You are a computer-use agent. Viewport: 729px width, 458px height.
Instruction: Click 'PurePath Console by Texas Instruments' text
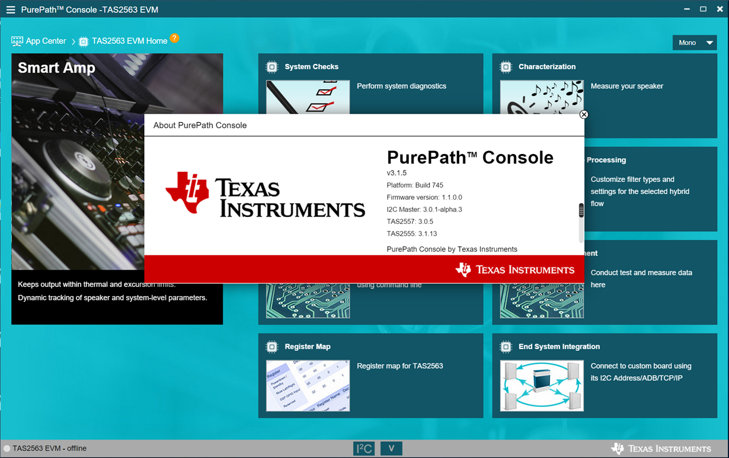(452, 249)
